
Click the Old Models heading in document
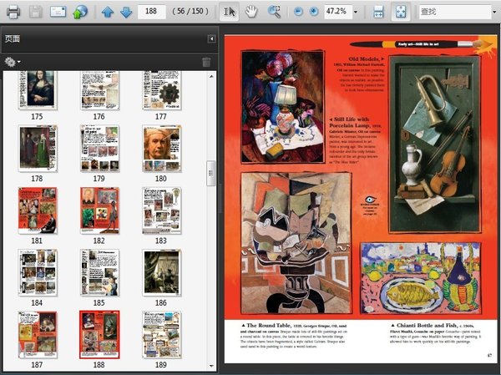tap(364, 58)
